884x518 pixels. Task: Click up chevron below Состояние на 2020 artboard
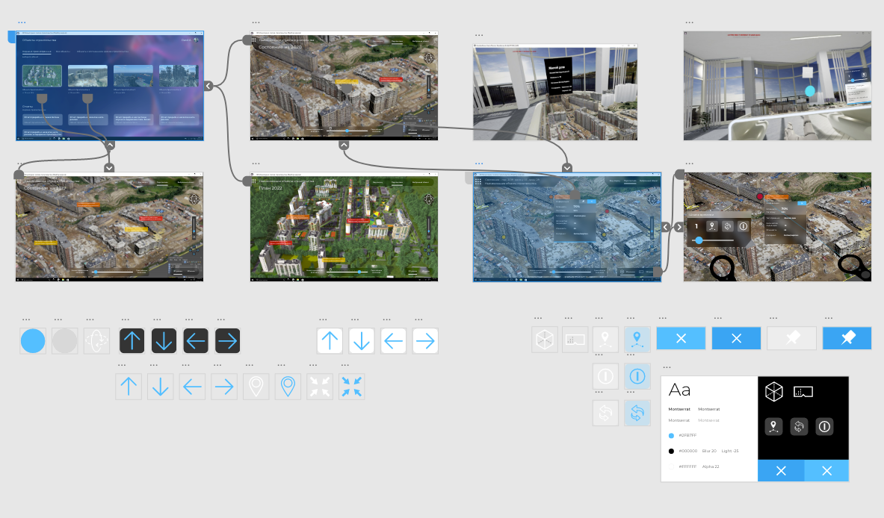(344, 146)
